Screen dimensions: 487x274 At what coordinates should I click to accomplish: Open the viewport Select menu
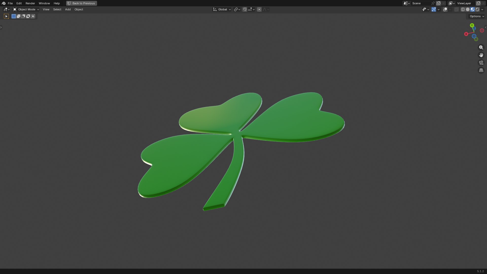click(x=57, y=9)
